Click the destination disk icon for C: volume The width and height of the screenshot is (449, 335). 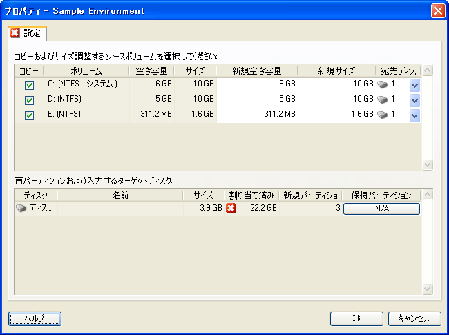pyautogui.click(x=383, y=84)
